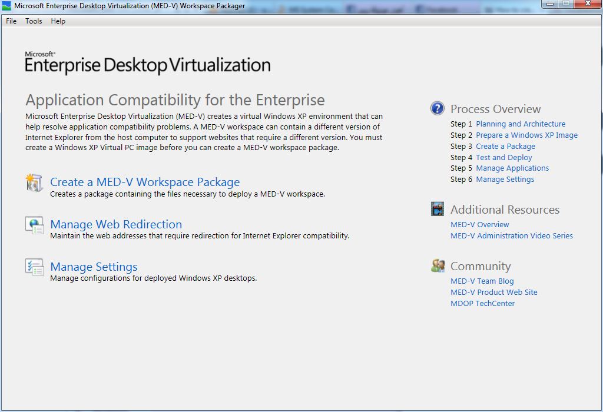The image size is (603, 412).
Task: Open the Manage Applications step link
Action: point(512,168)
